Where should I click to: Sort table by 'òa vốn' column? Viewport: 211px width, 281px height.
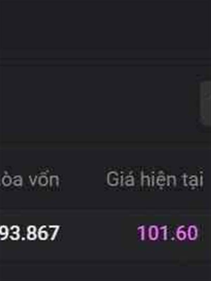(30, 179)
